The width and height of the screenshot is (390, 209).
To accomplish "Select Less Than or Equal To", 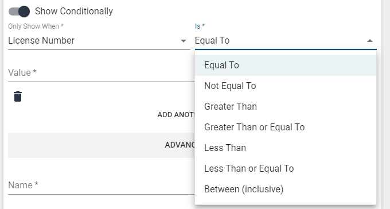I will (x=286, y=169).
